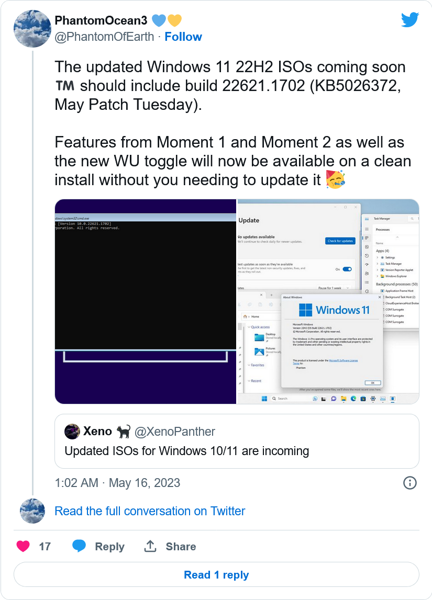432x600 pixels.
Task: Click the Share upload icon
Action: click(150, 547)
